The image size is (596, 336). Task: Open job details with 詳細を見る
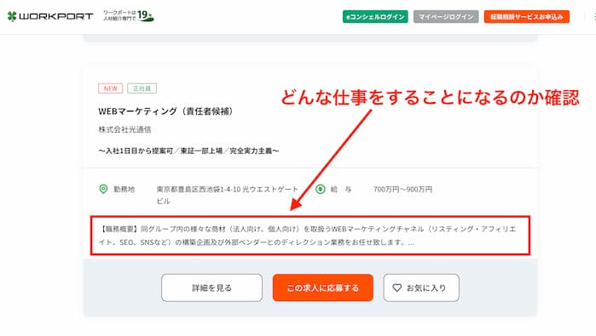(x=211, y=288)
